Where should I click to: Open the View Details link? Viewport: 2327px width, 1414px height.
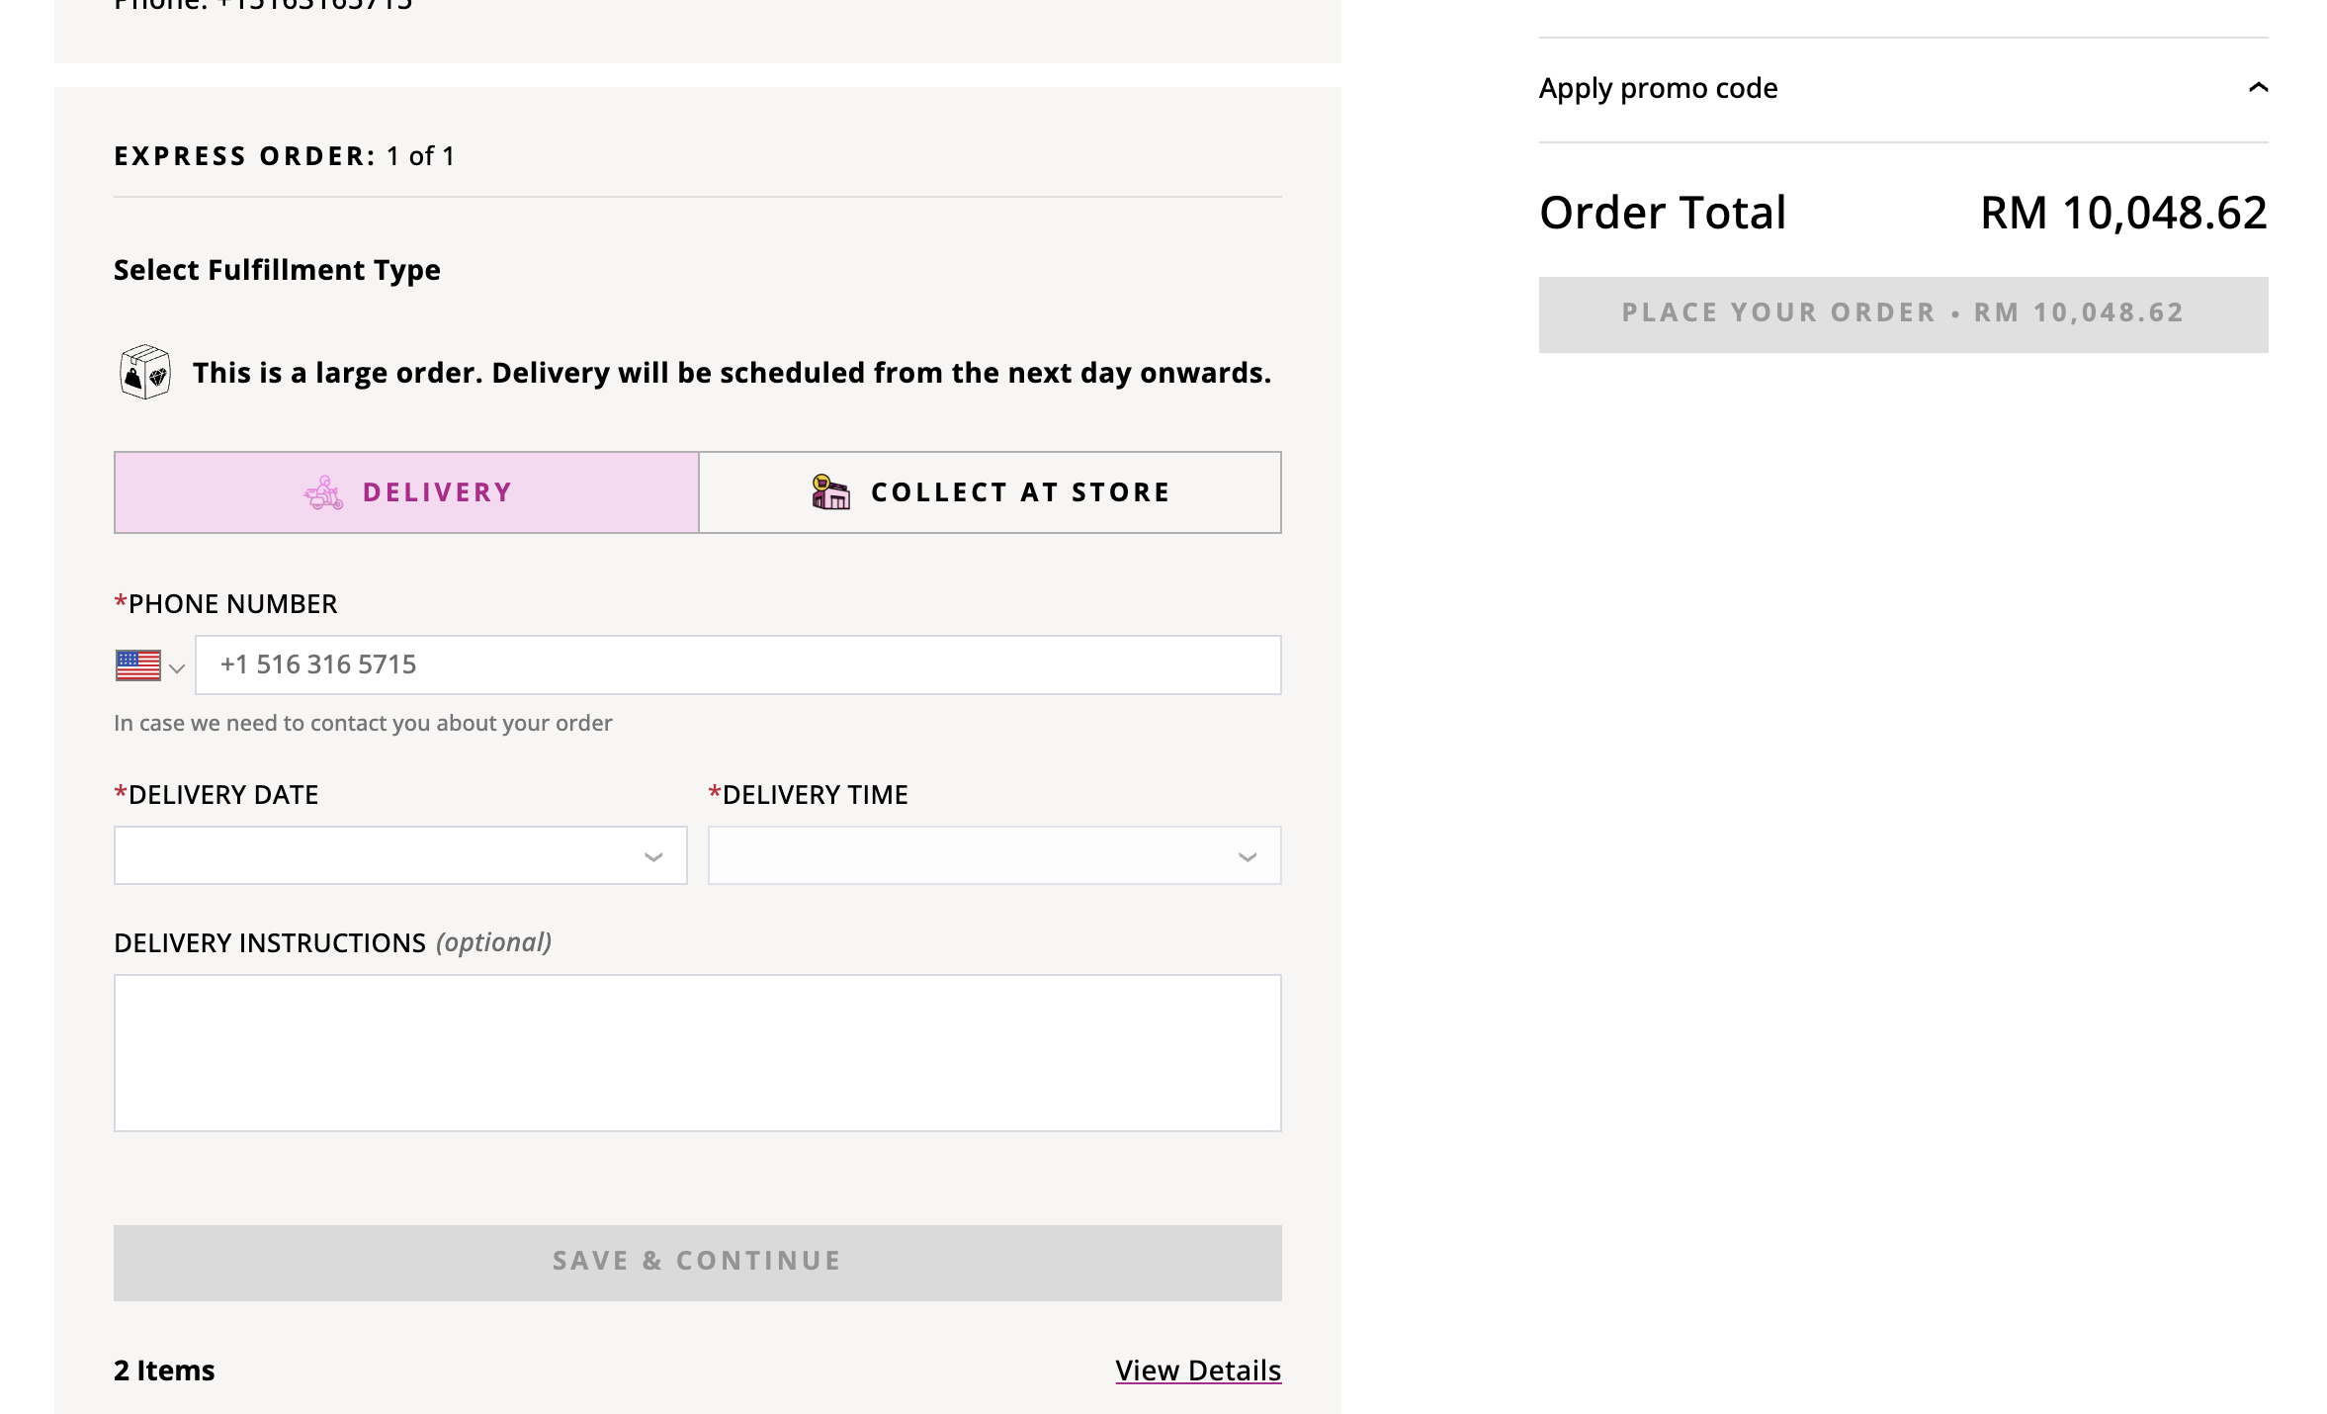coord(1198,1370)
